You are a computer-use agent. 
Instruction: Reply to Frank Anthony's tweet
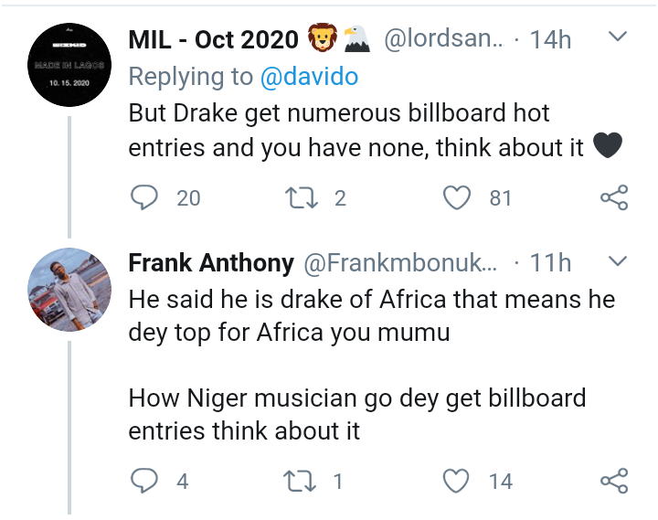point(144,481)
